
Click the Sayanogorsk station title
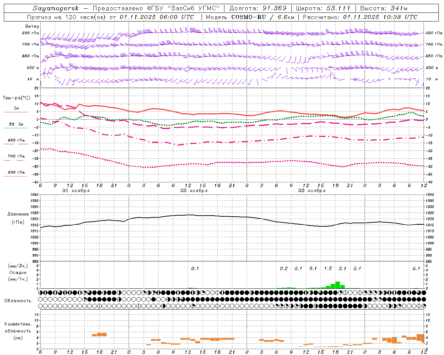coord(56,8)
